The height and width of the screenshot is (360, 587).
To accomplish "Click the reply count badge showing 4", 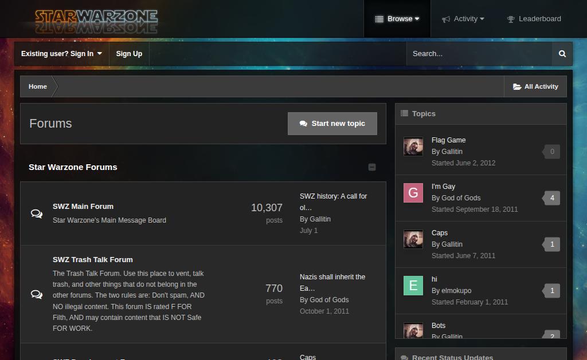I will click(551, 198).
